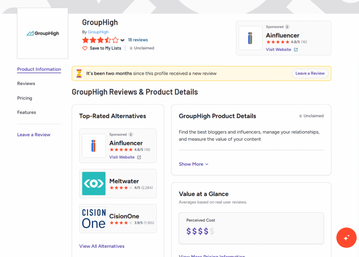Viewport: 359px width, 257px height.
Task: Click the info icon beside header Sponsored label
Action: click(x=287, y=27)
